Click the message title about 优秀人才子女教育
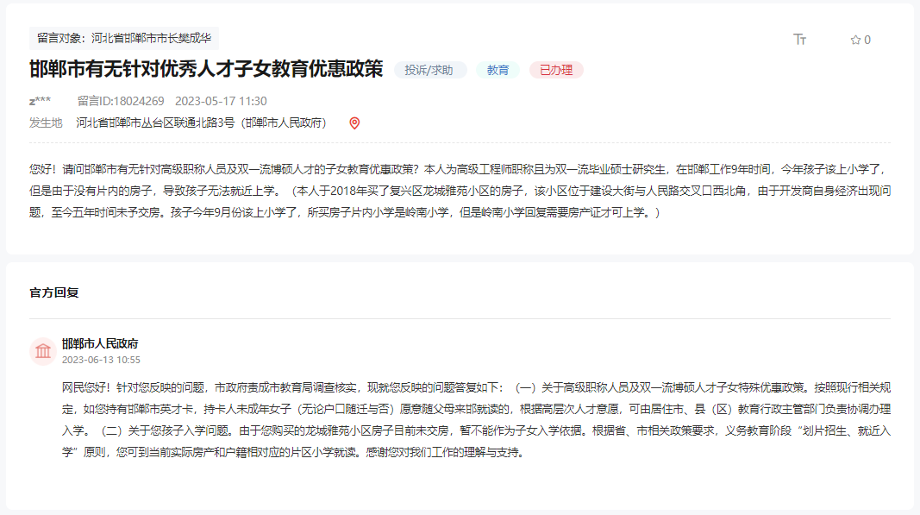 point(206,69)
